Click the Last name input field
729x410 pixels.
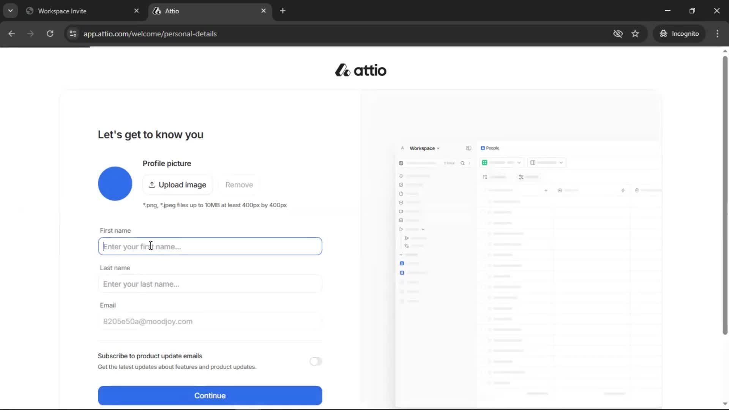pyautogui.click(x=210, y=284)
